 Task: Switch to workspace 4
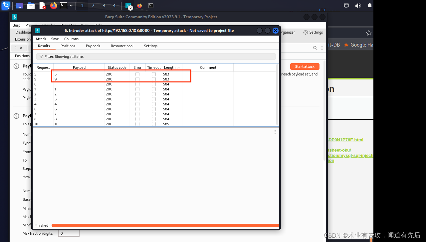(114, 6)
